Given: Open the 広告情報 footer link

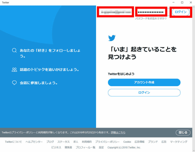Looking at the screenshot, I should click(139, 142).
